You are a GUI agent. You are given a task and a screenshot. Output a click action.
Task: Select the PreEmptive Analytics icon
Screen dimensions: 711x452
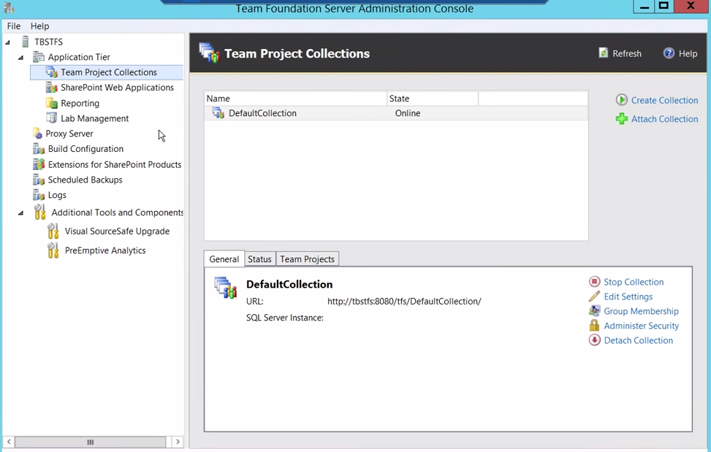(x=53, y=250)
